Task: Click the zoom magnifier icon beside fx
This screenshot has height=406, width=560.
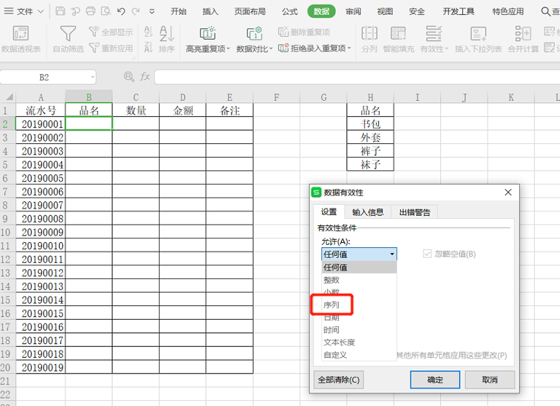Action: coord(129,76)
